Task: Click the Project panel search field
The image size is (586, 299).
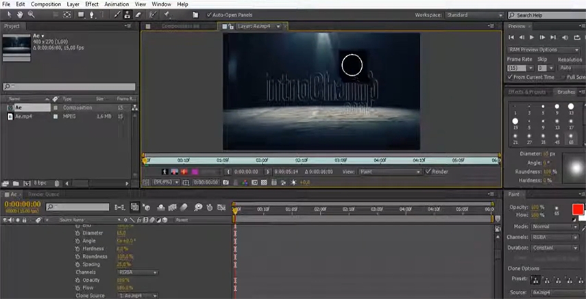Action: pos(69,87)
